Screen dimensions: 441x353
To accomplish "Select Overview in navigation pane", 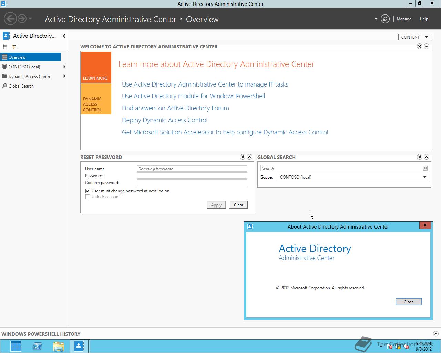I will [x=31, y=57].
